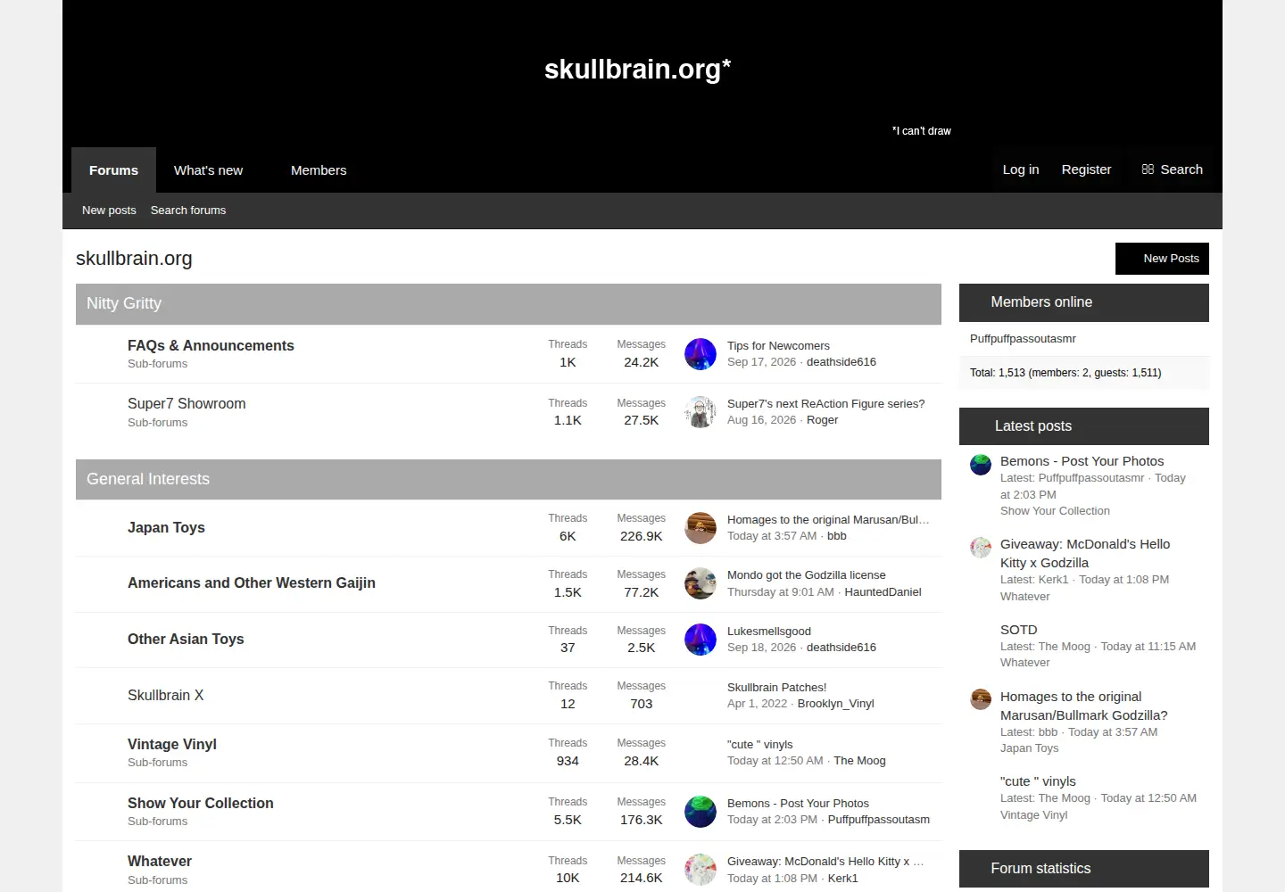The width and height of the screenshot is (1285, 892).
Task: Open SOTD thread in Latest posts
Action: (x=1018, y=630)
